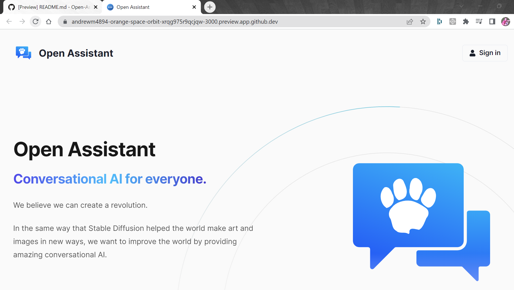Click the 'Conversational AI for everyone.' tagline
Screen dimensions: 514x290
[x=110, y=179]
